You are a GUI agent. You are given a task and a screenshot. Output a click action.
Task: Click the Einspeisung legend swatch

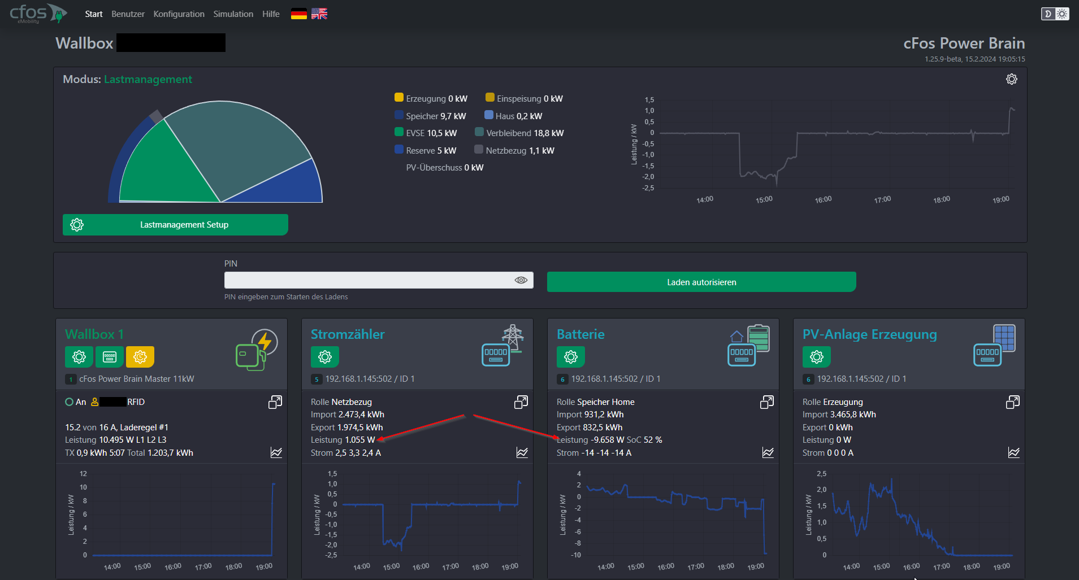(490, 98)
